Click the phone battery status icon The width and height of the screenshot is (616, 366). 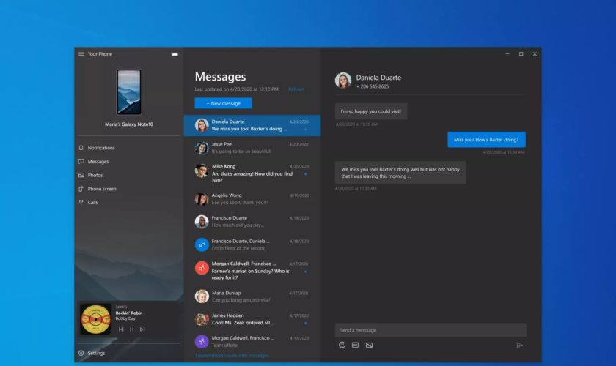click(175, 54)
